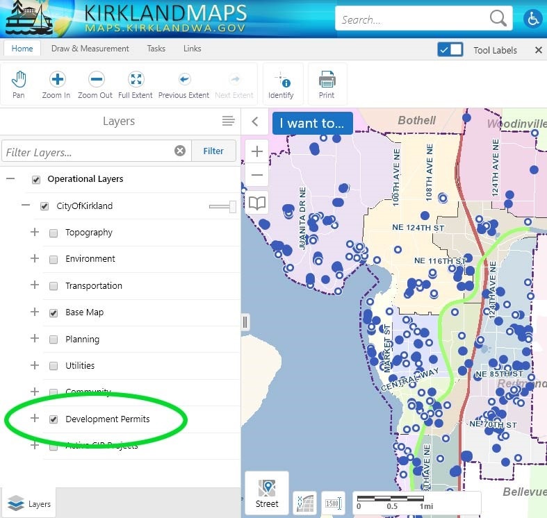Uncheck the CityOfKirkland checkbox
This screenshot has height=518, width=547.
44,206
